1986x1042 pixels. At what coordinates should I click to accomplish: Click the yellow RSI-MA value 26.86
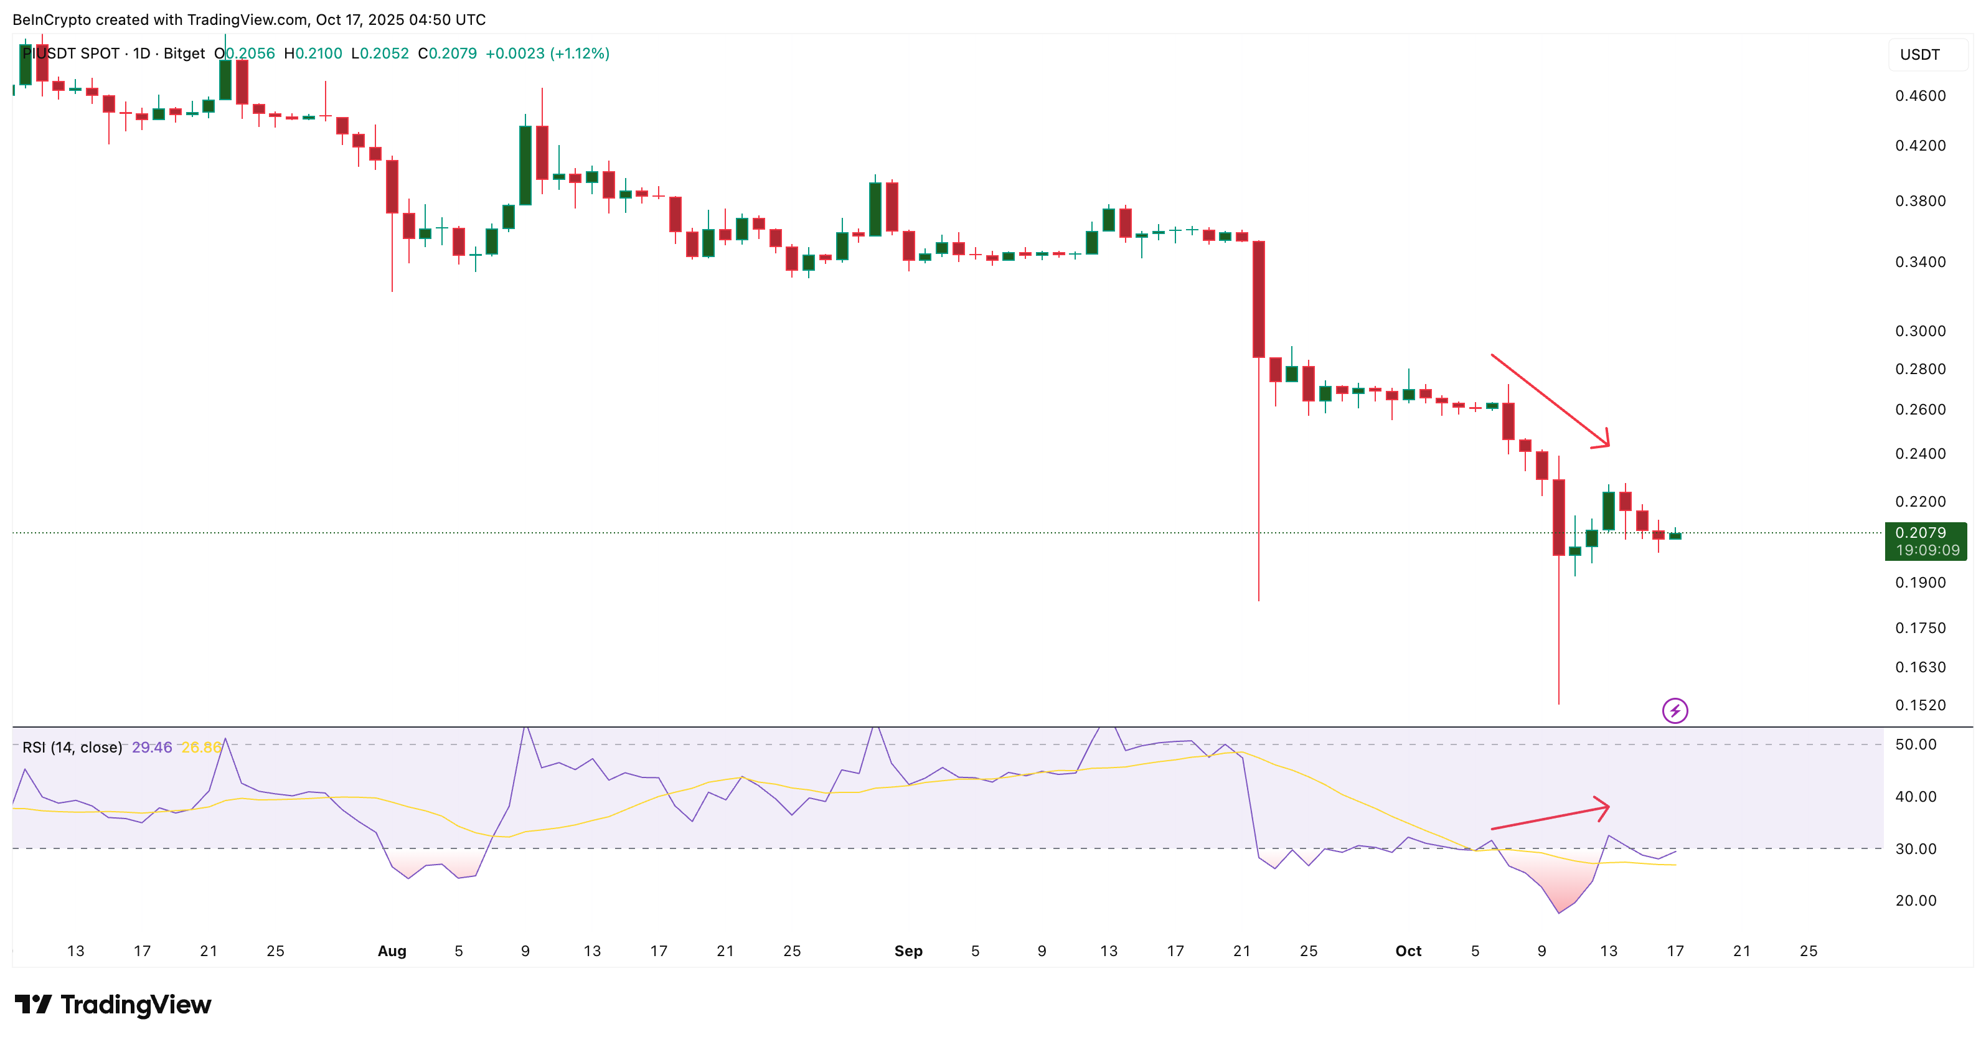tap(200, 747)
